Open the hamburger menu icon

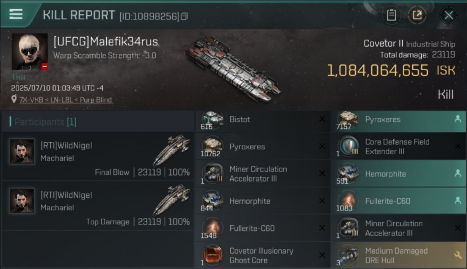(16, 14)
